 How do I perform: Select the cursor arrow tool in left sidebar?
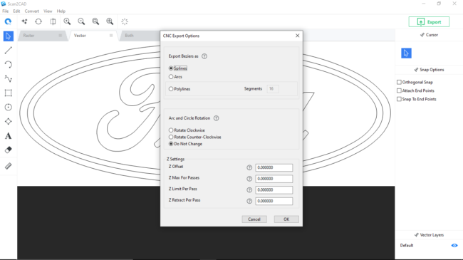click(9, 36)
